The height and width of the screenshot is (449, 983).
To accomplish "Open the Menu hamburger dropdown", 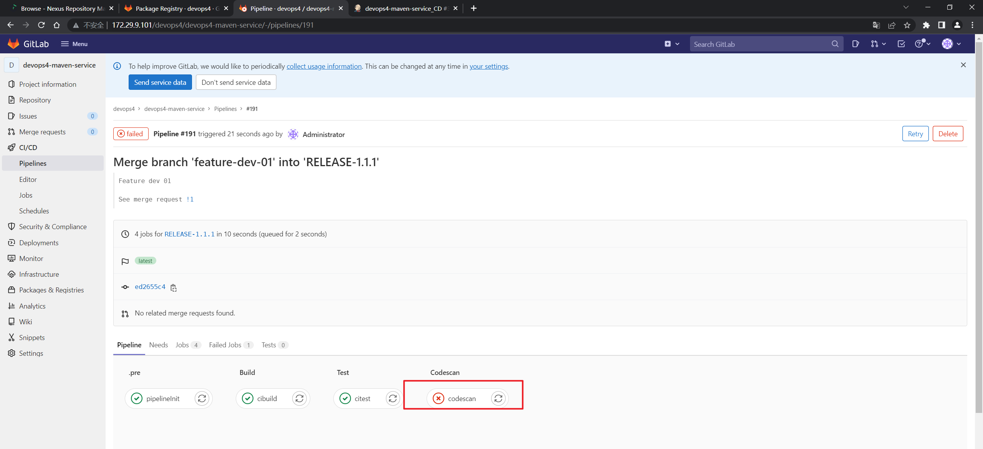I will coord(74,44).
